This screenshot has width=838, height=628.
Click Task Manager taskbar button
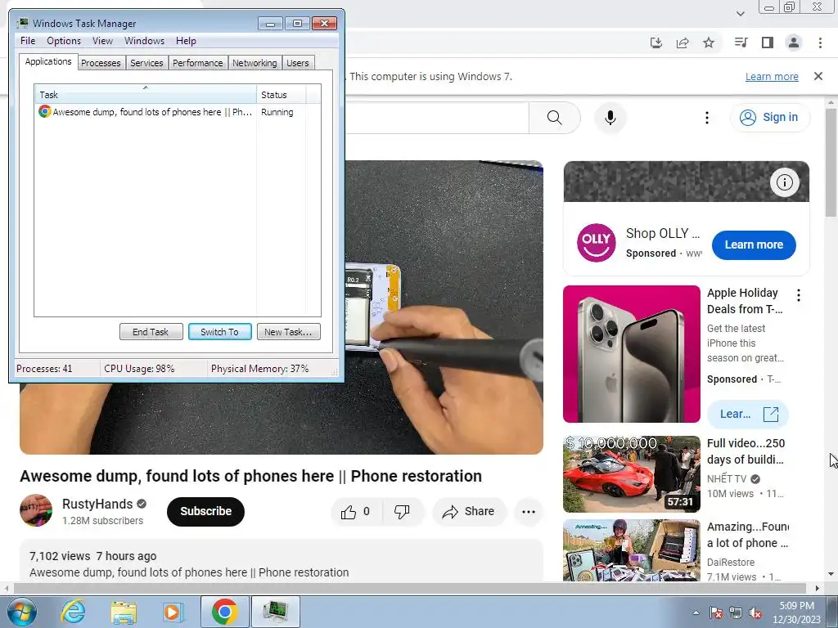[275, 612]
